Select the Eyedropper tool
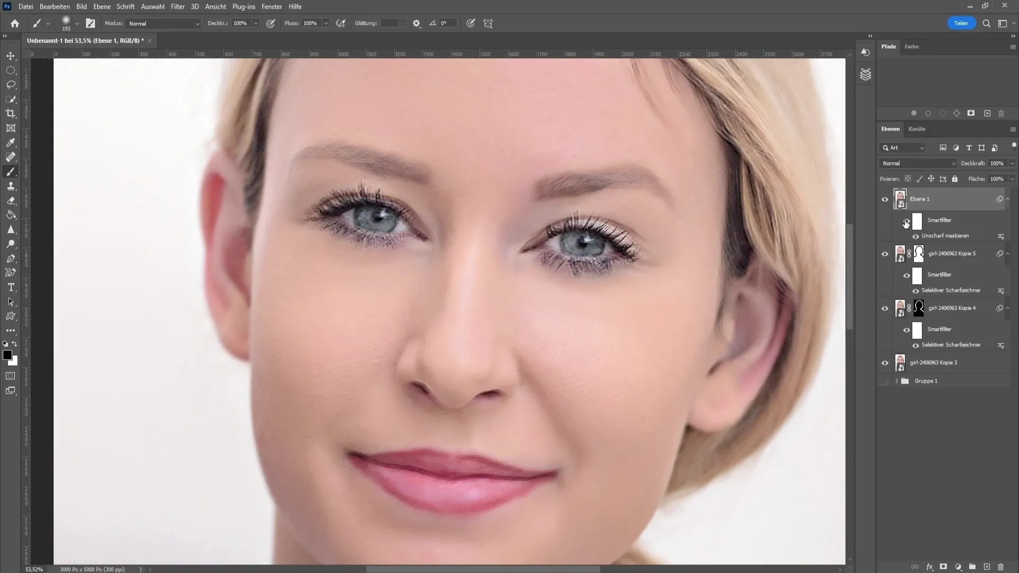 (11, 143)
